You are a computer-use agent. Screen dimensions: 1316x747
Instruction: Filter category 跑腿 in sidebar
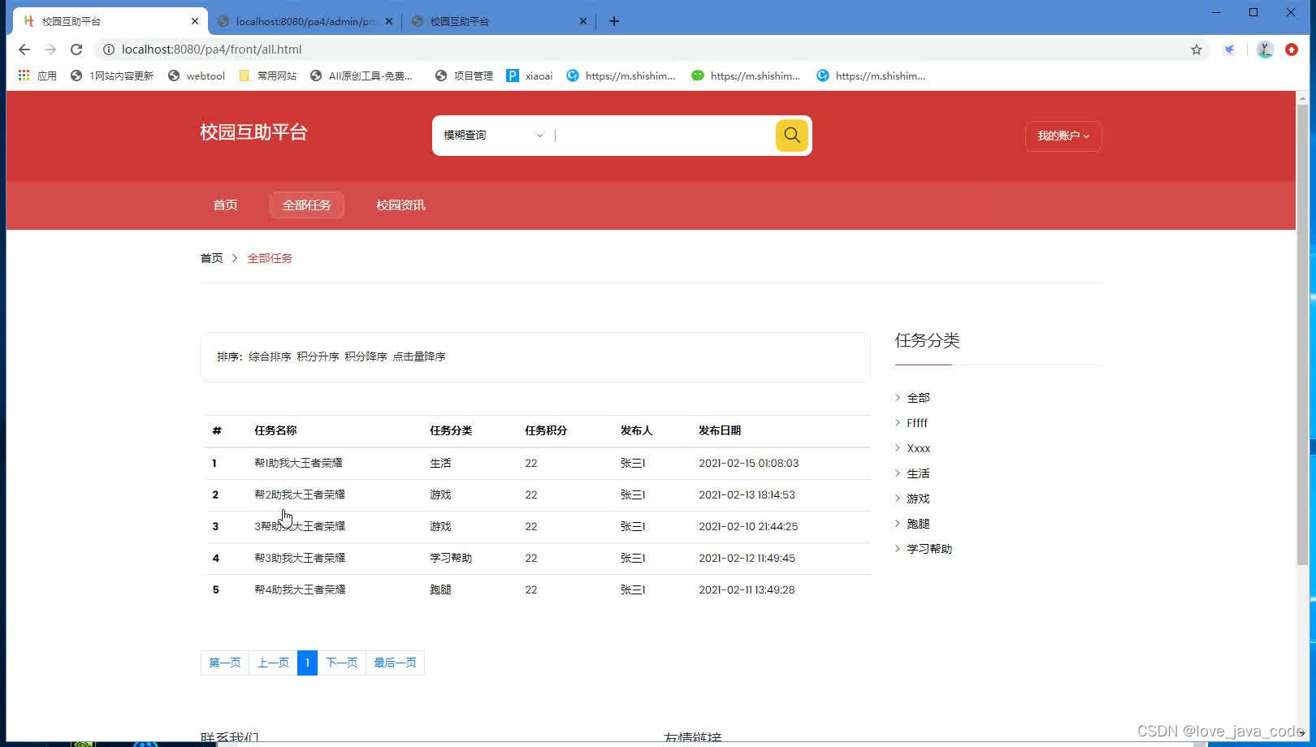click(x=918, y=524)
